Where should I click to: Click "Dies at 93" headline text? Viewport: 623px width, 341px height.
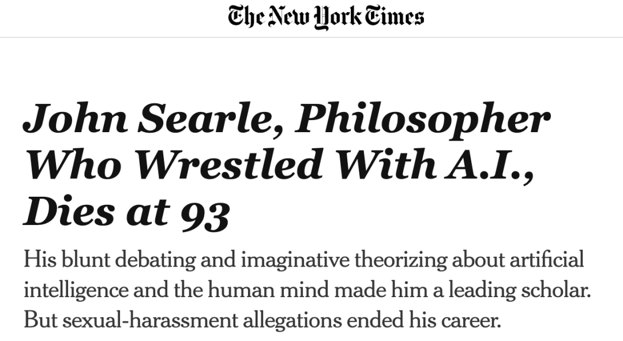point(126,212)
